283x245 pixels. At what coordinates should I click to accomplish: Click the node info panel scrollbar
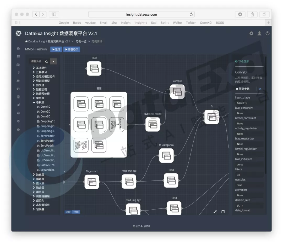[x=266, y=115]
